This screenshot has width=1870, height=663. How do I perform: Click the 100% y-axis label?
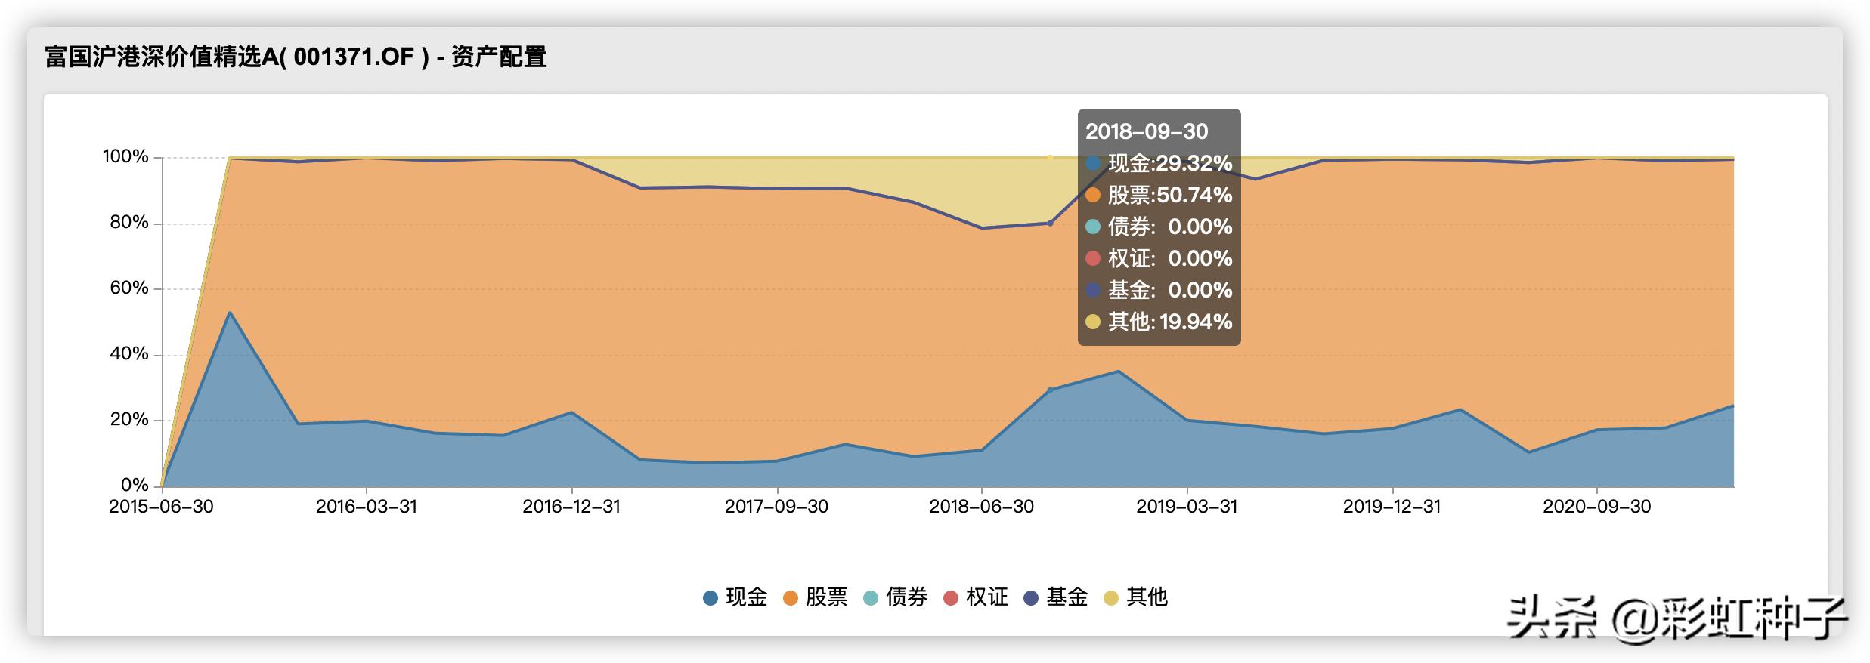coord(125,157)
